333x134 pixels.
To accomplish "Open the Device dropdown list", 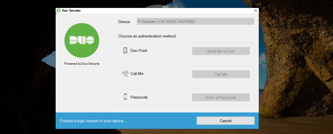I will 195,22.
